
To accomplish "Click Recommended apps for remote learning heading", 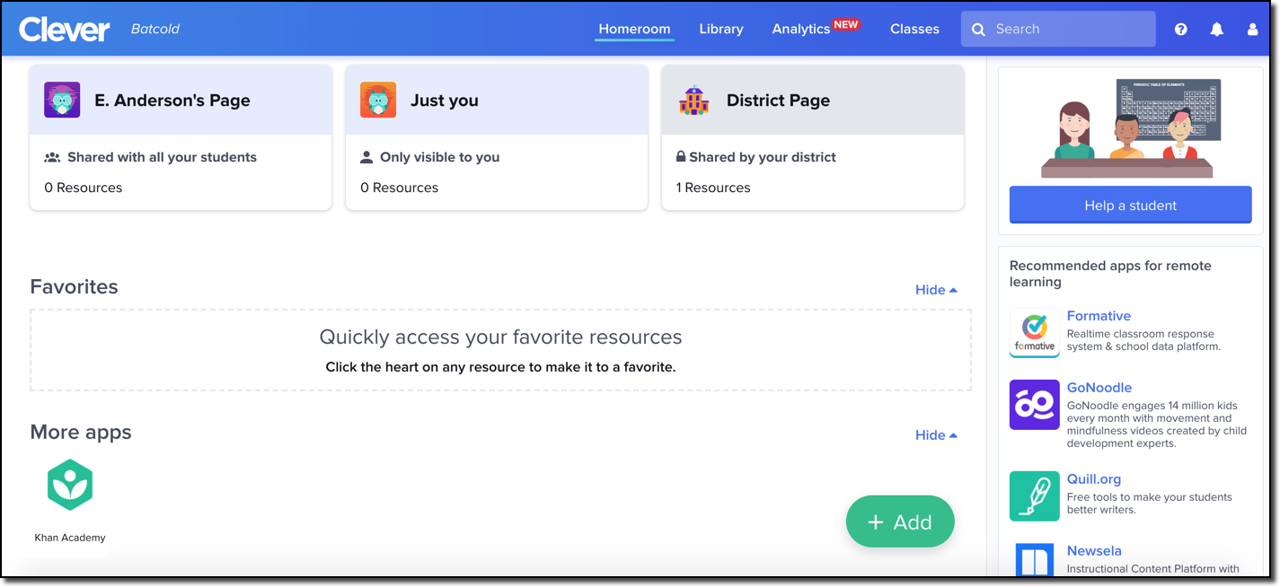I will click(x=1110, y=274).
